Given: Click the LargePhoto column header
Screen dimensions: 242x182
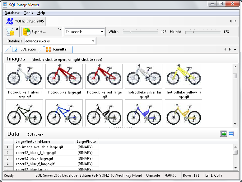Looking at the screenshot, I should [86, 141].
